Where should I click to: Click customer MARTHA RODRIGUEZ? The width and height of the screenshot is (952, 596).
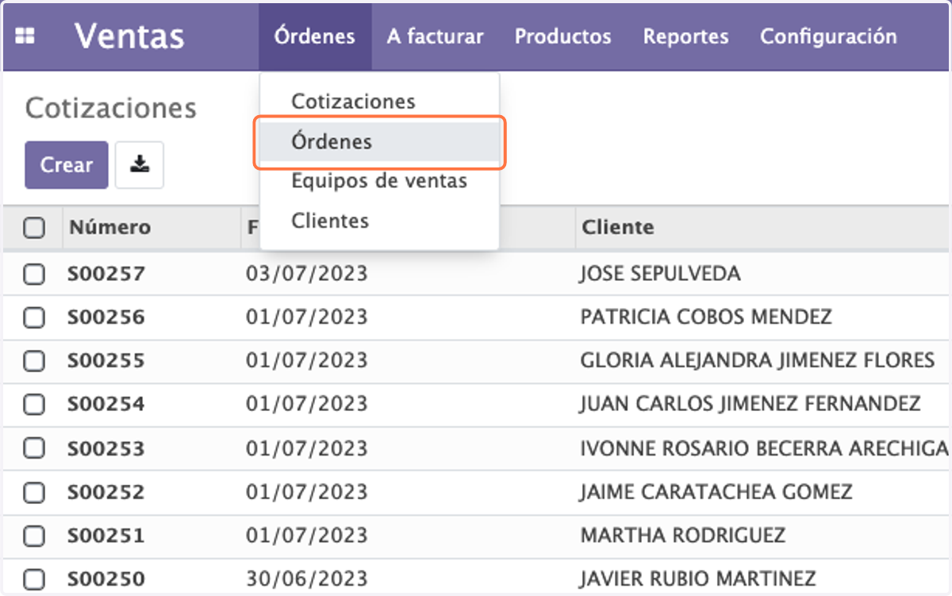coord(683,536)
